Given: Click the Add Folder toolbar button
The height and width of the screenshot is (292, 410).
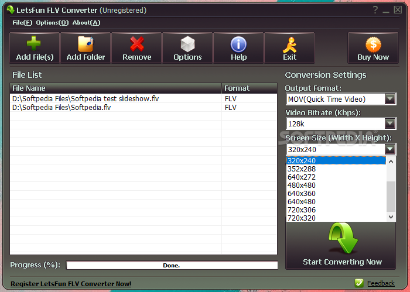Looking at the screenshot, I should pos(86,48).
